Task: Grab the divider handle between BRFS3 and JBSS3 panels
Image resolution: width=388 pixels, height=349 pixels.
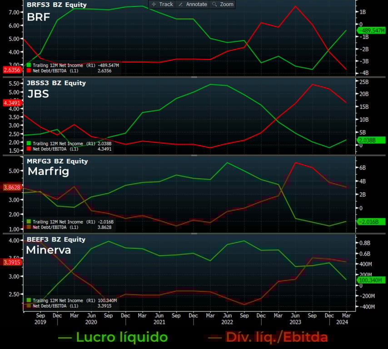Action: 194,77
